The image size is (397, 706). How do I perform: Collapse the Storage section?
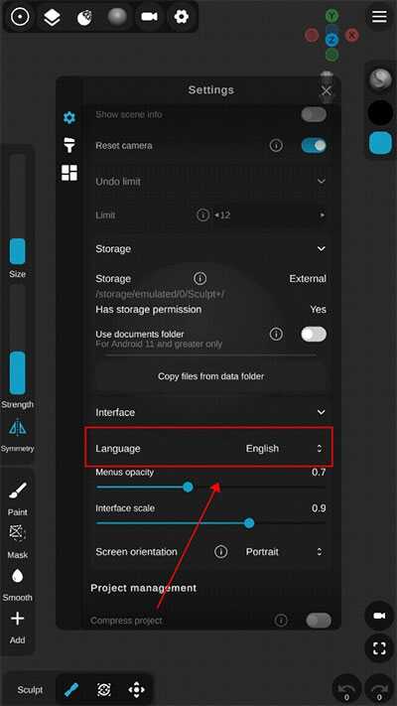click(x=322, y=248)
